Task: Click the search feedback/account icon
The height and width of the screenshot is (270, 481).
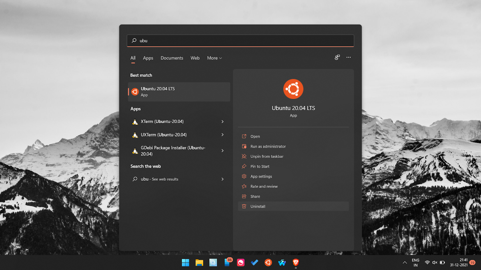Action: 337,57
